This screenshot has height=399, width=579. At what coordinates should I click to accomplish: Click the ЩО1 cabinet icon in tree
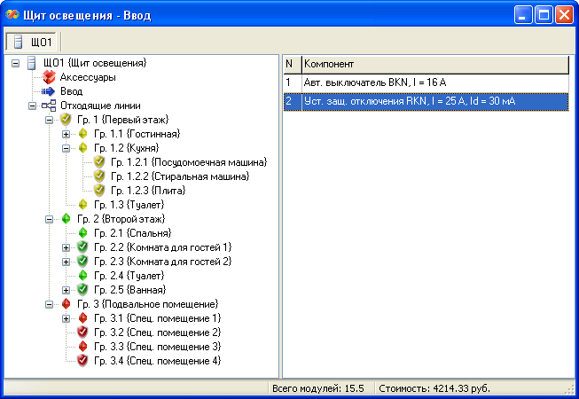(x=32, y=63)
